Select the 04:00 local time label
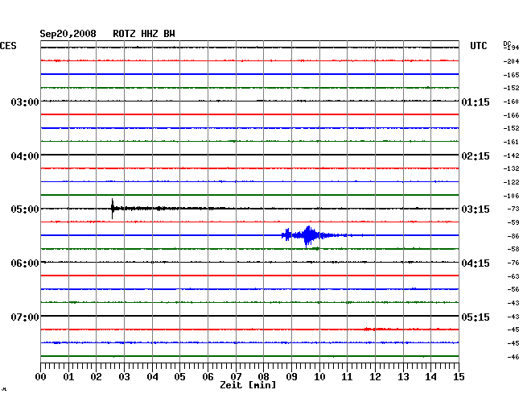523x398 pixels. point(25,156)
